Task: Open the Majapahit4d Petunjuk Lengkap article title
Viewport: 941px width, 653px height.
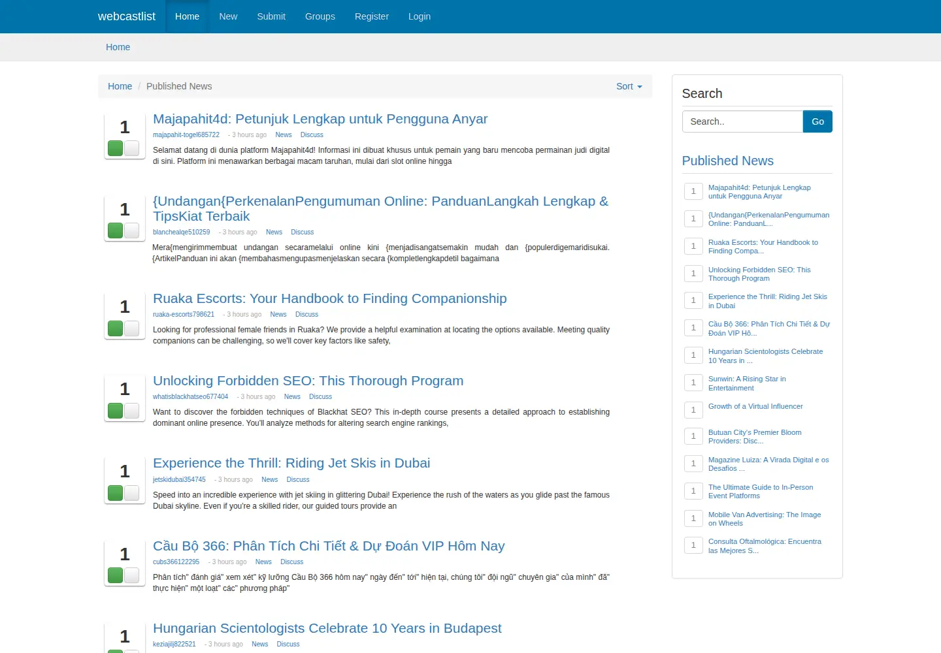Action: [320, 119]
